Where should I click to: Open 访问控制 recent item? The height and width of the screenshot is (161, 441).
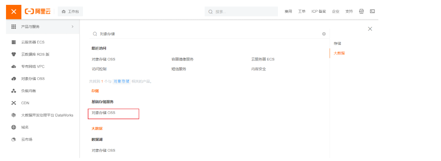pos(99,69)
